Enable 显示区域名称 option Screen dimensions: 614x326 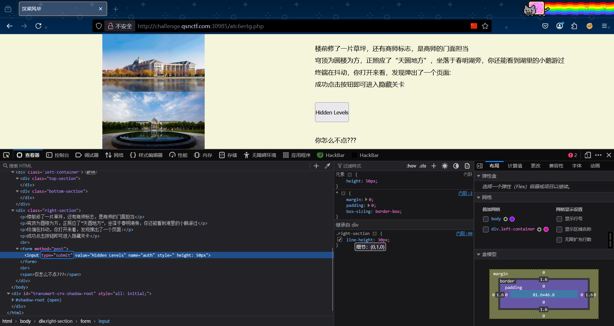point(559,229)
